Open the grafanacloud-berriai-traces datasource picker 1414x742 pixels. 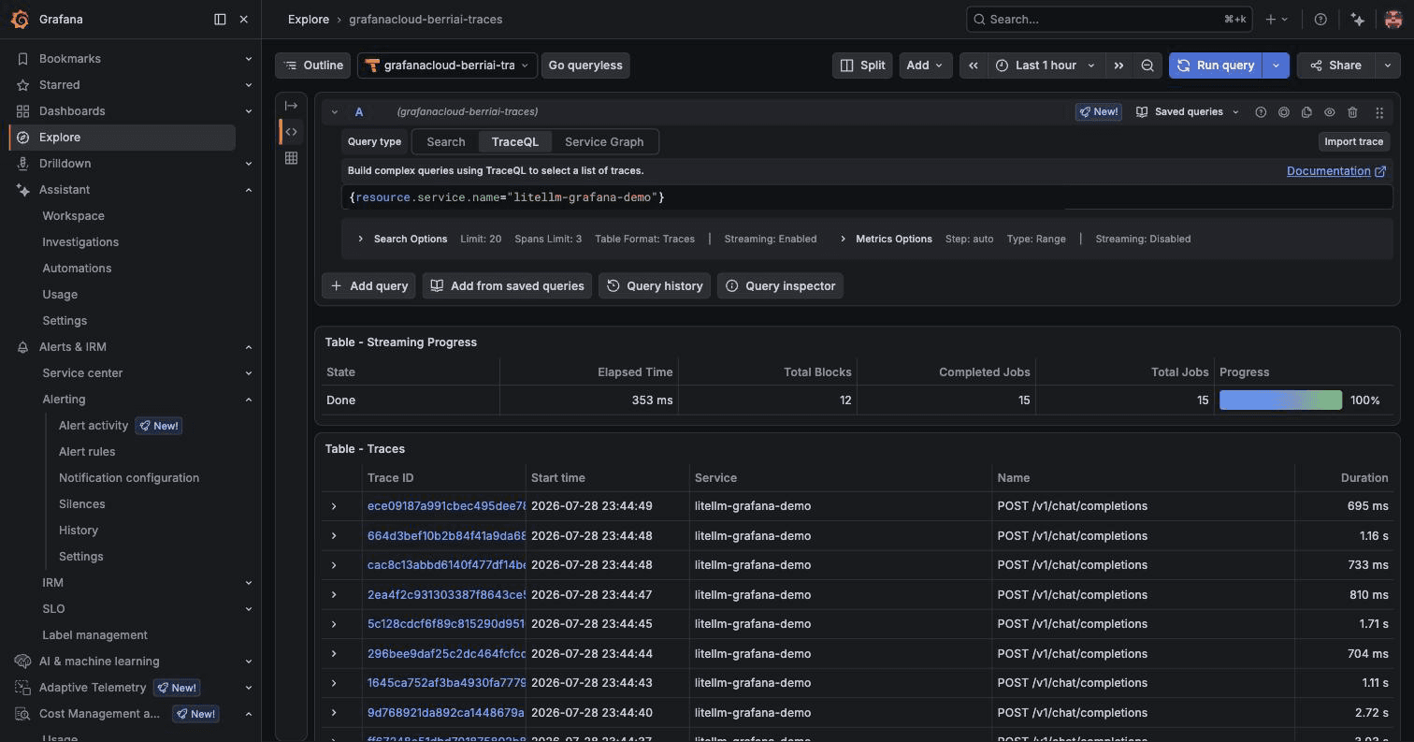[447, 65]
